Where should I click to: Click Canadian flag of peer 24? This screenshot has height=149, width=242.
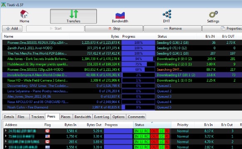[x=47, y=131]
